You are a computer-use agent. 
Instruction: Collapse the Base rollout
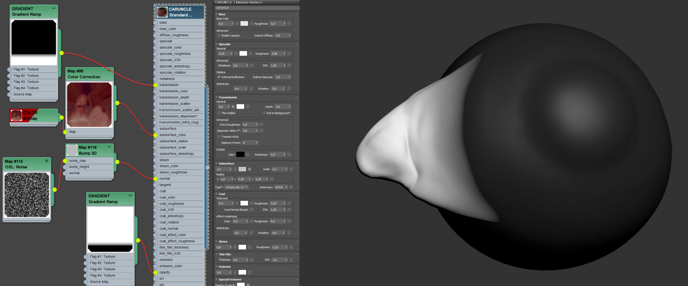pyautogui.click(x=216, y=14)
